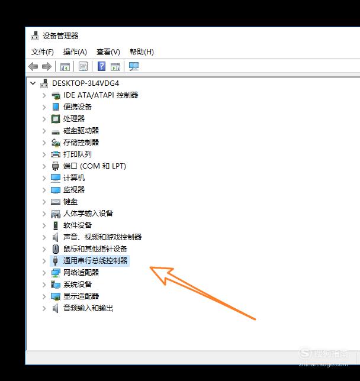Select the 存储控制器 label
The height and width of the screenshot is (381, 360).
pos(81,143)
